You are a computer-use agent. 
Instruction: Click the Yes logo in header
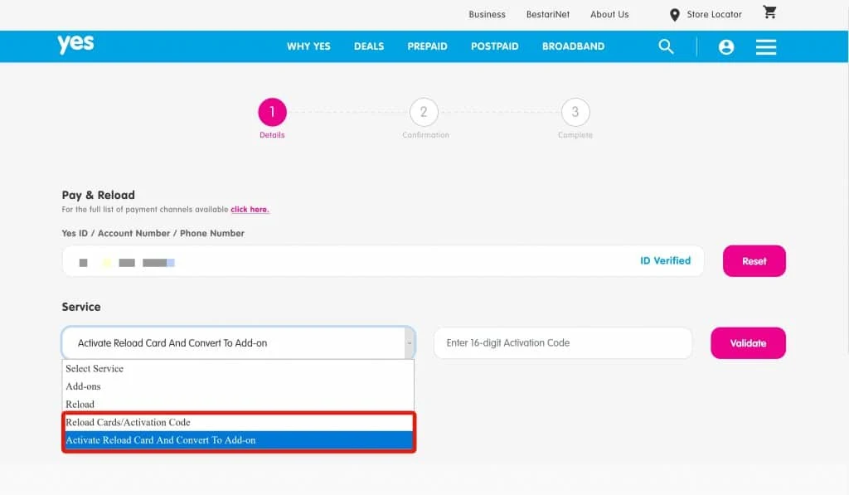tap(75, 45)
